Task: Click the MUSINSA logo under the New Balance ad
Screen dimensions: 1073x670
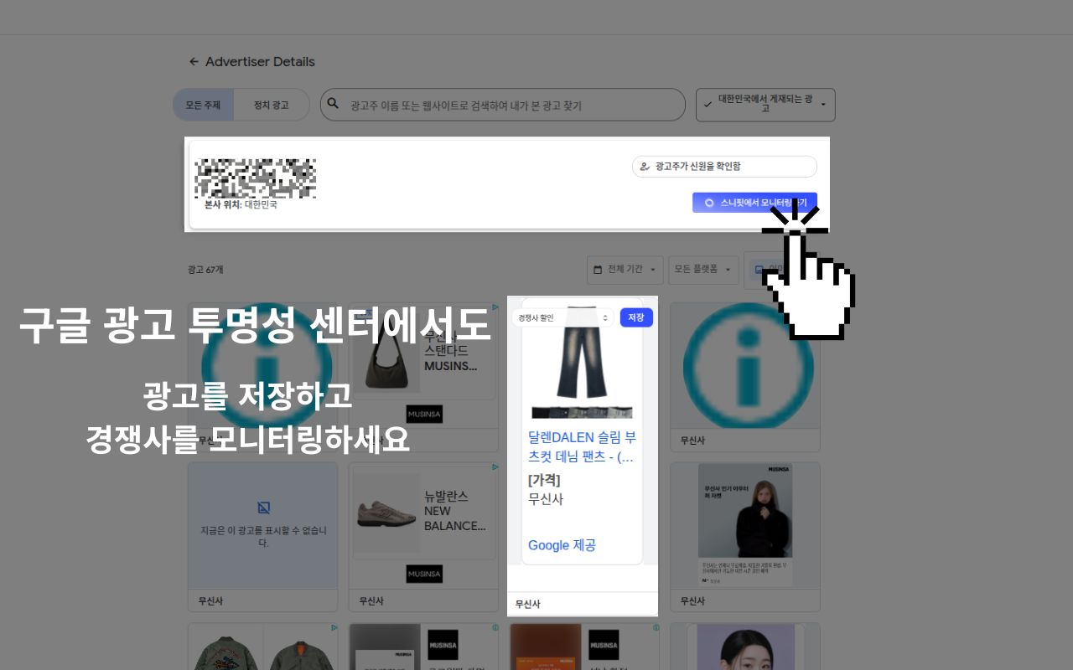Action: coord(424,574)
